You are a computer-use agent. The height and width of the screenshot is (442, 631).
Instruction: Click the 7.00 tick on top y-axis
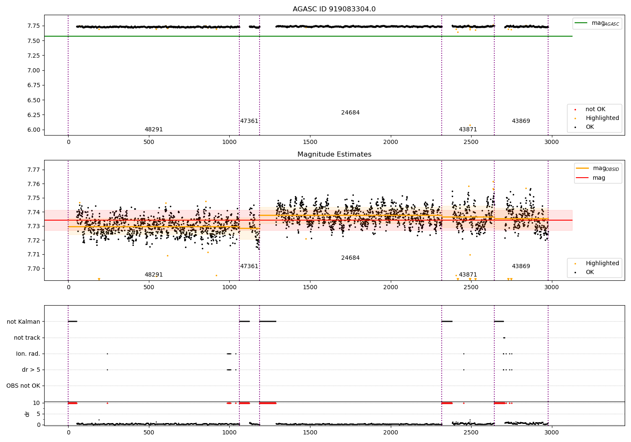(x=33, y=70)
